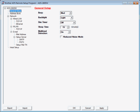The height and width of the screenshot is (112, 140).
Task: Open the Beep volume dropdown
Action: 66,13
